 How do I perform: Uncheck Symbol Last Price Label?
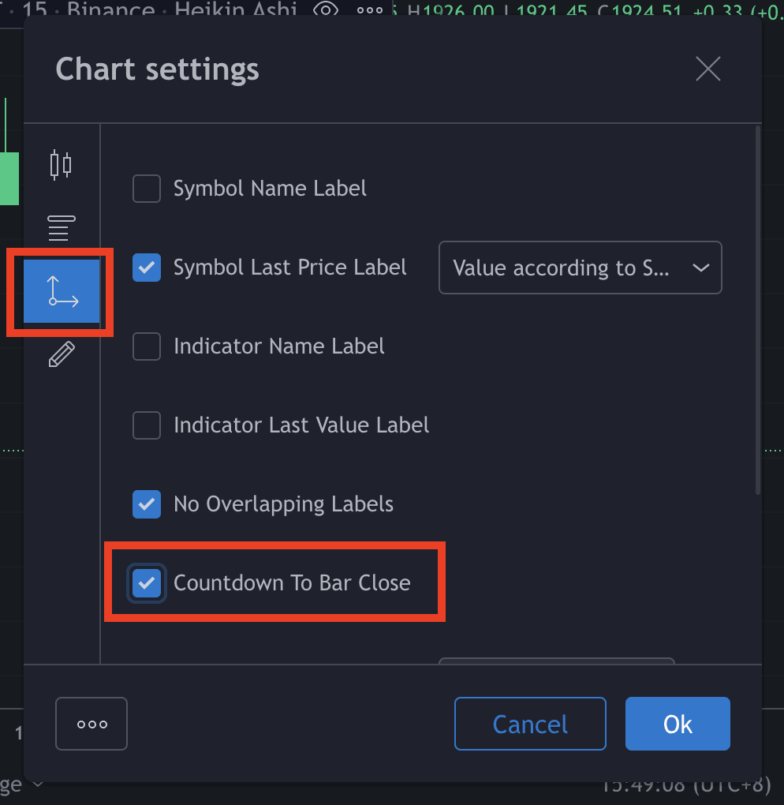click(147, 268)
